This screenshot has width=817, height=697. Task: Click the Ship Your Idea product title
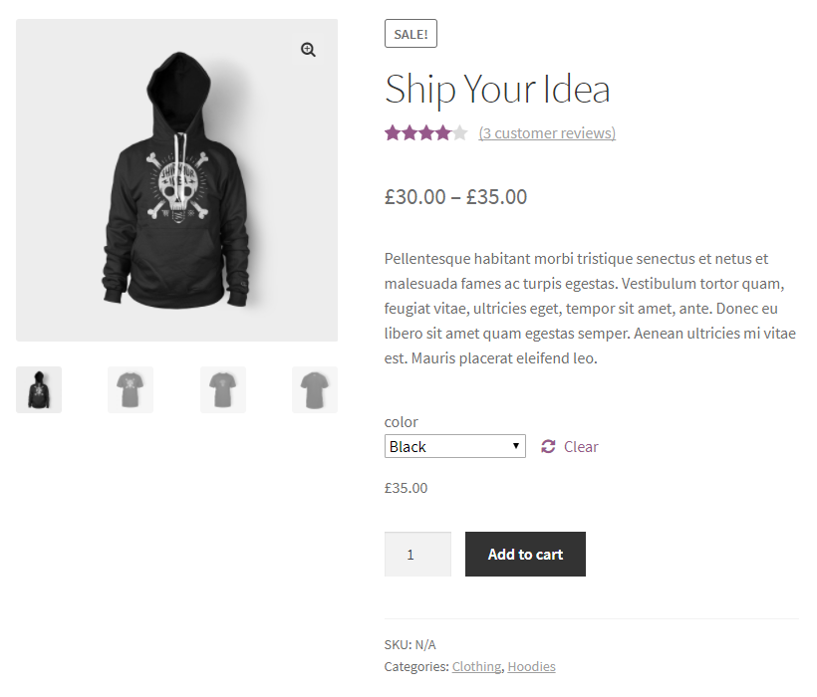(497, 90)
